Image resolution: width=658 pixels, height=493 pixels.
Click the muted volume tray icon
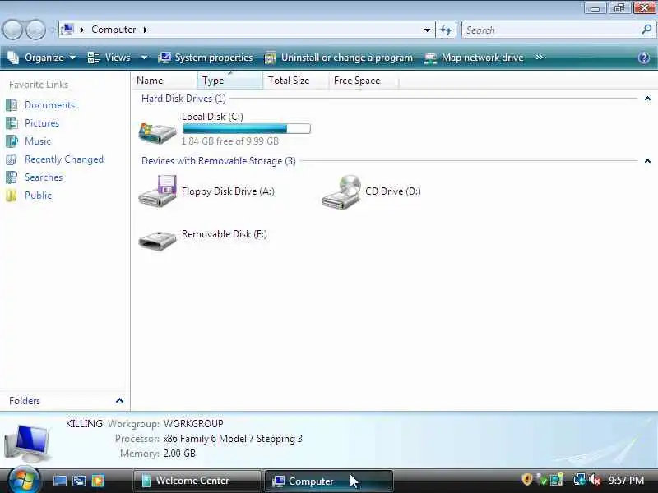click(x=595, y=480)
